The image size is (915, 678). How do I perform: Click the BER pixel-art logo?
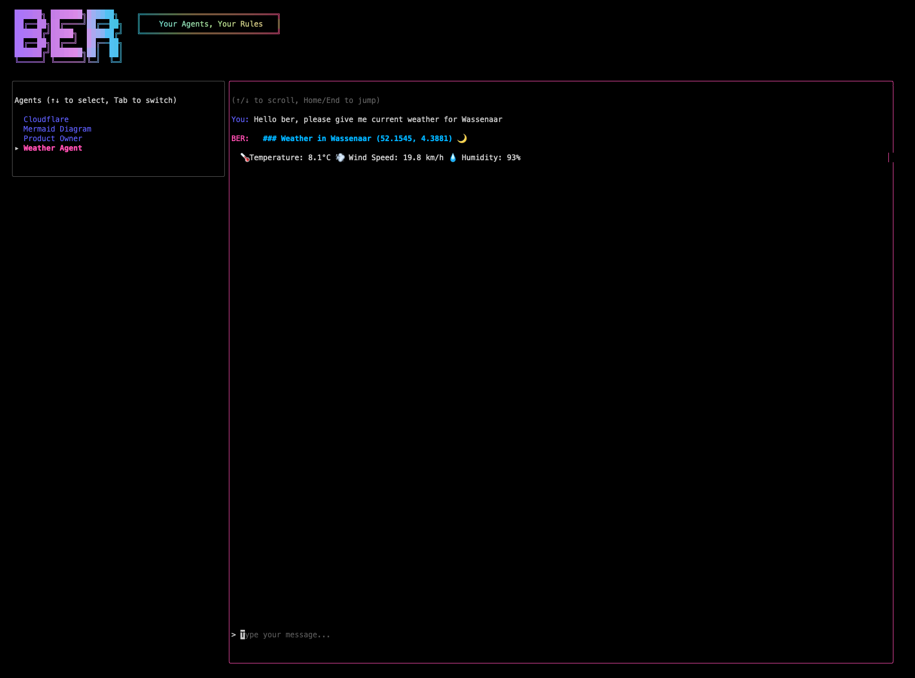pos(68,36)
